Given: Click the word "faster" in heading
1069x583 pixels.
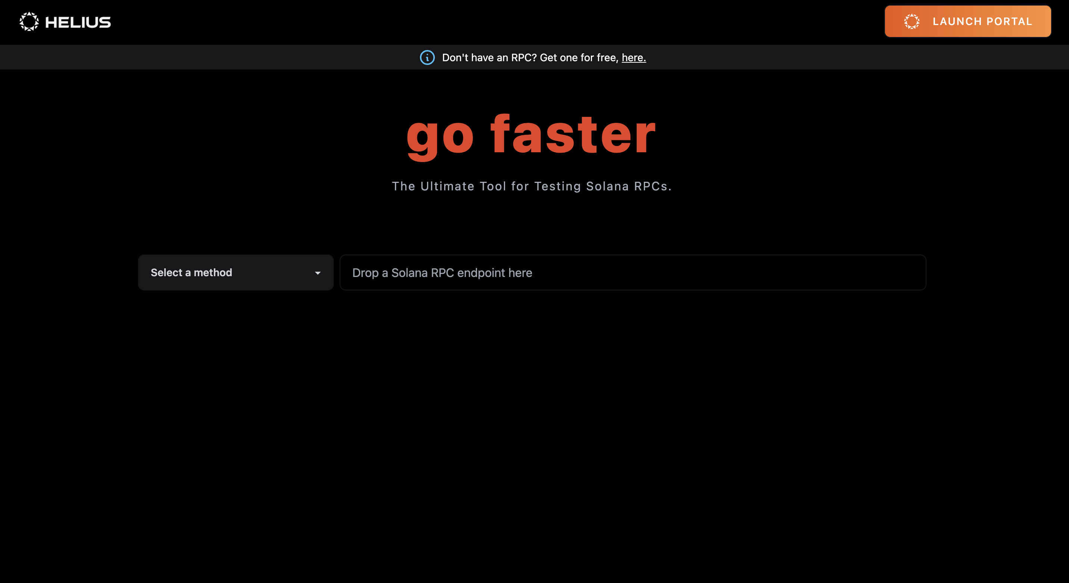Looking at the screenshot, I should [x=573, y=135].
